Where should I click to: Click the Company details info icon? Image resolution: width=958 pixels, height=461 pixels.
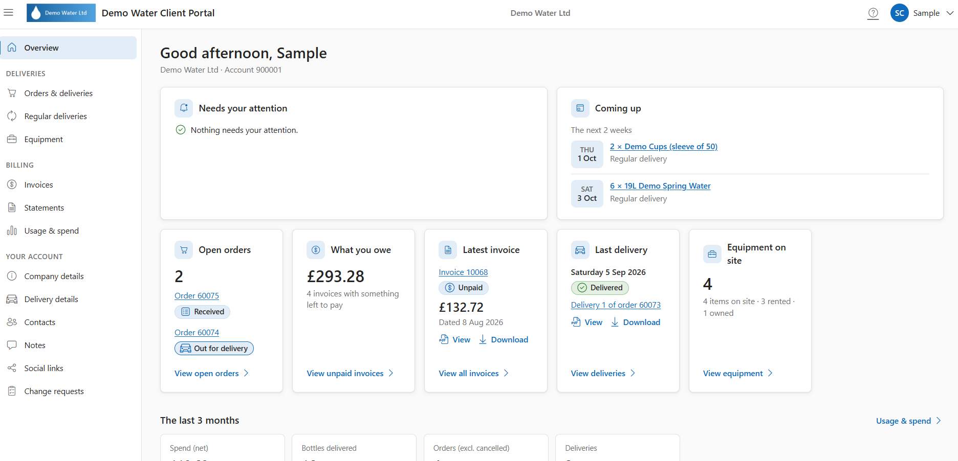(12, 276)
